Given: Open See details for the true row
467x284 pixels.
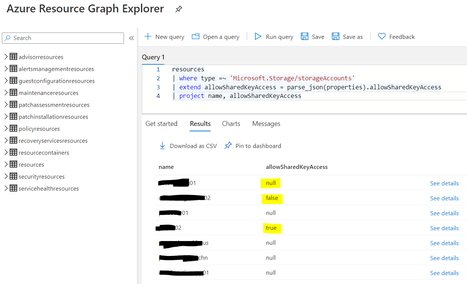Looking at the screenshot, I should [x=444, y=228].
